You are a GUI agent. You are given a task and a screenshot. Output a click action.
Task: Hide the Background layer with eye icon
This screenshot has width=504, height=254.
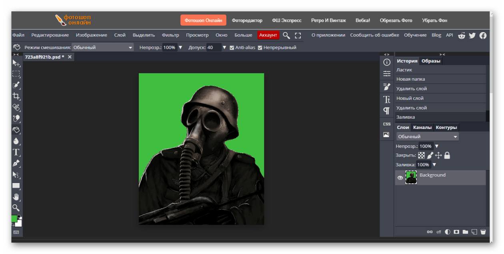(400, 178)
